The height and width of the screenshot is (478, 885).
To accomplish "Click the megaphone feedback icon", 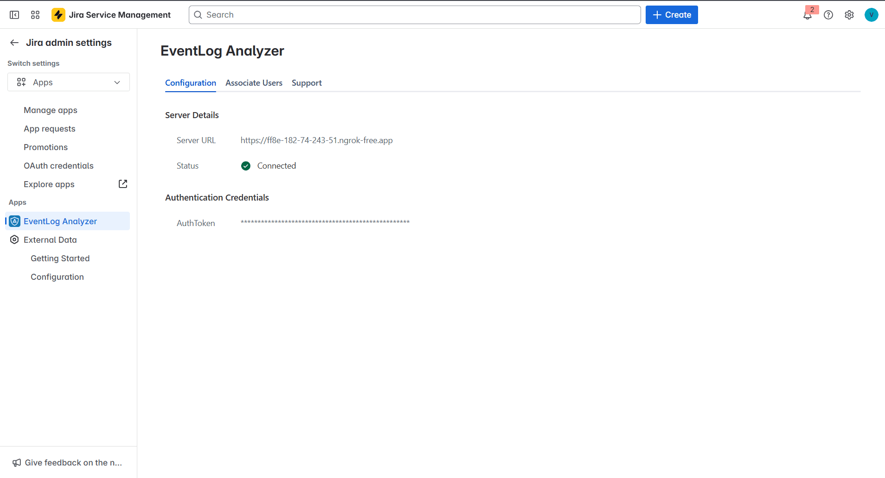I will pyautogui.click(x=17, y=463).
